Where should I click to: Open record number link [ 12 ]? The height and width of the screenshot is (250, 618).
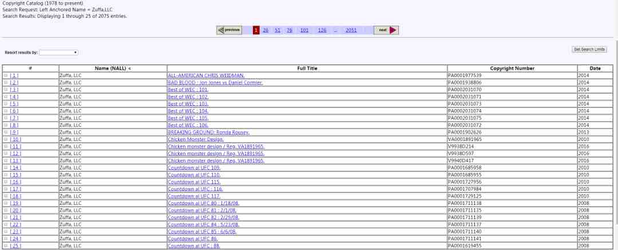coord(15,154)
